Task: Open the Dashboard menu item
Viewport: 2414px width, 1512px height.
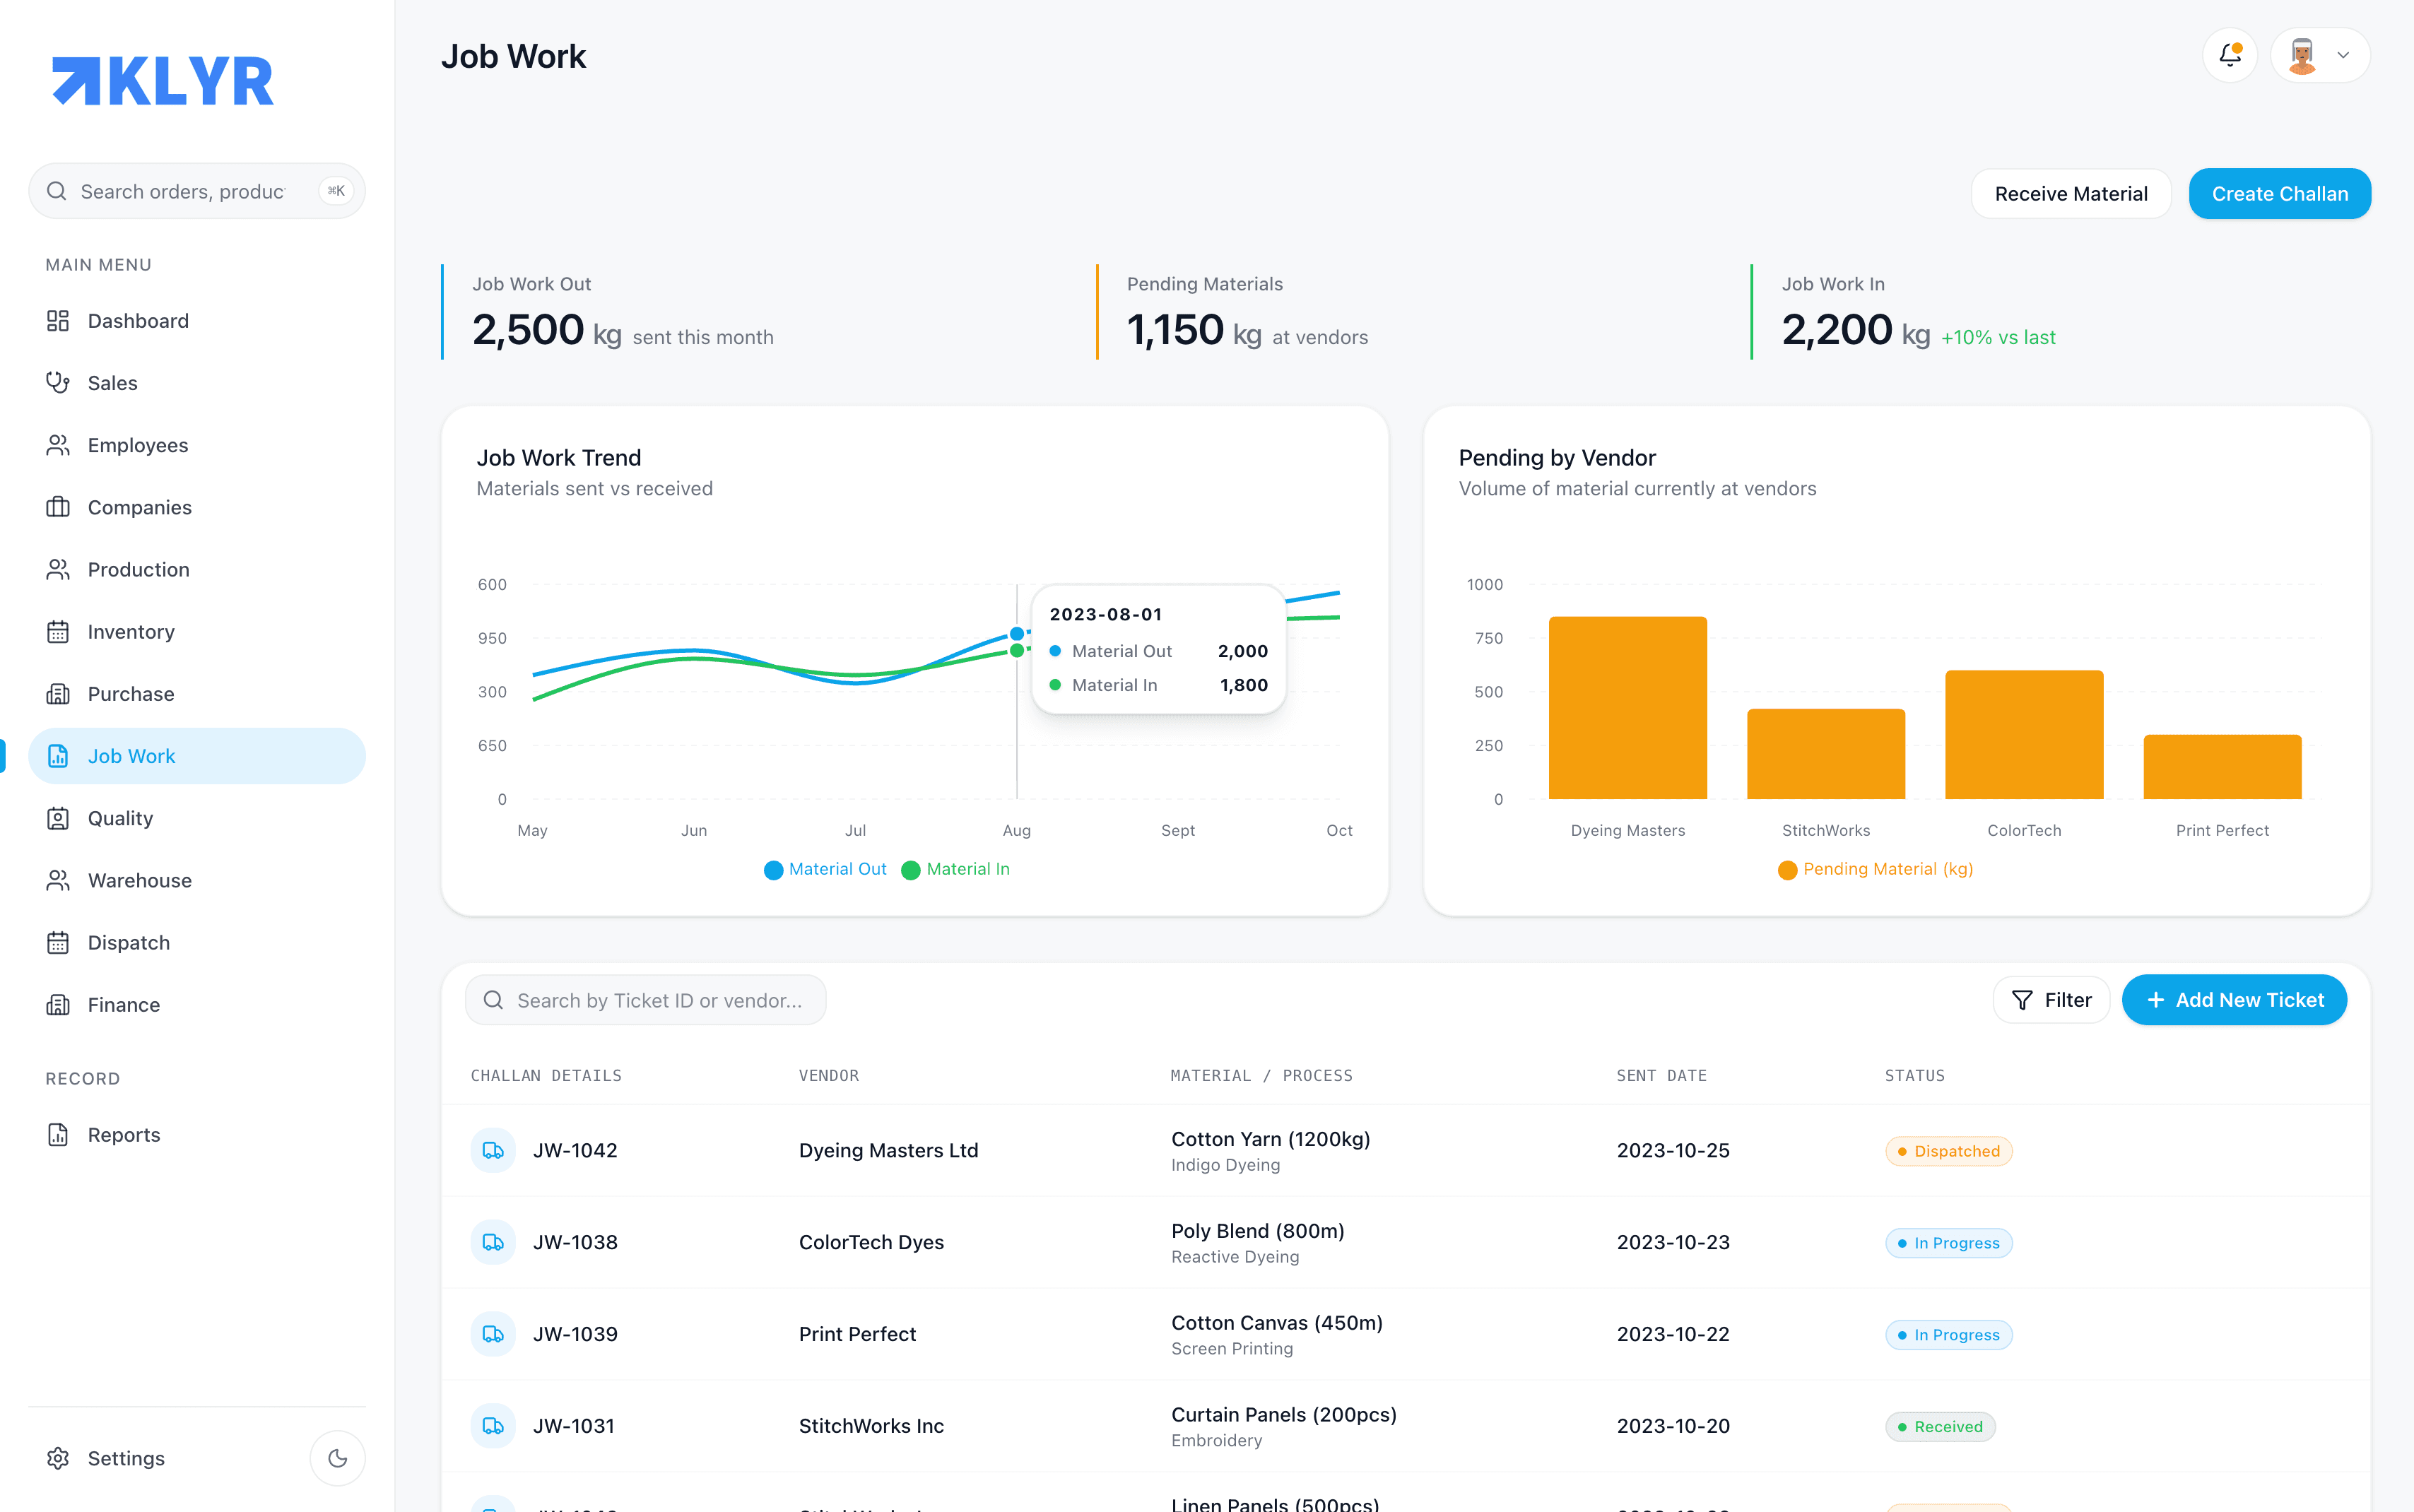Action: 197,321
